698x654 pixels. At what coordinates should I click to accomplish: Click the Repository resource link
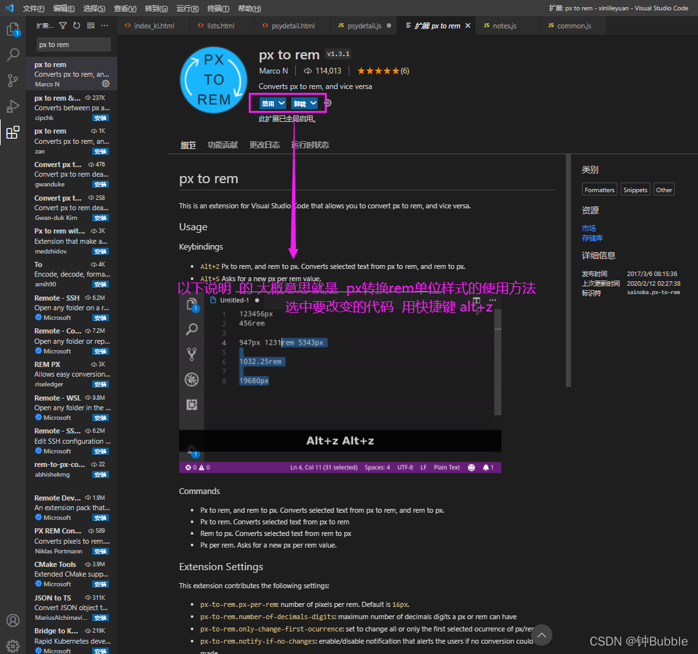pos(592,238)
